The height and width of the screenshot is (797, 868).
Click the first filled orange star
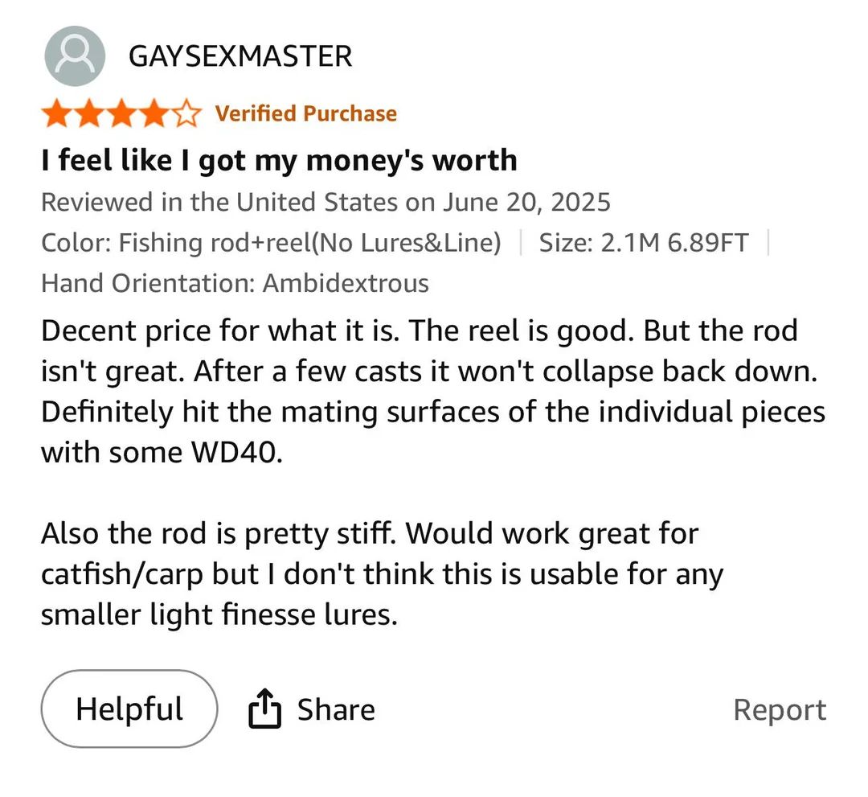click(56, 114)
